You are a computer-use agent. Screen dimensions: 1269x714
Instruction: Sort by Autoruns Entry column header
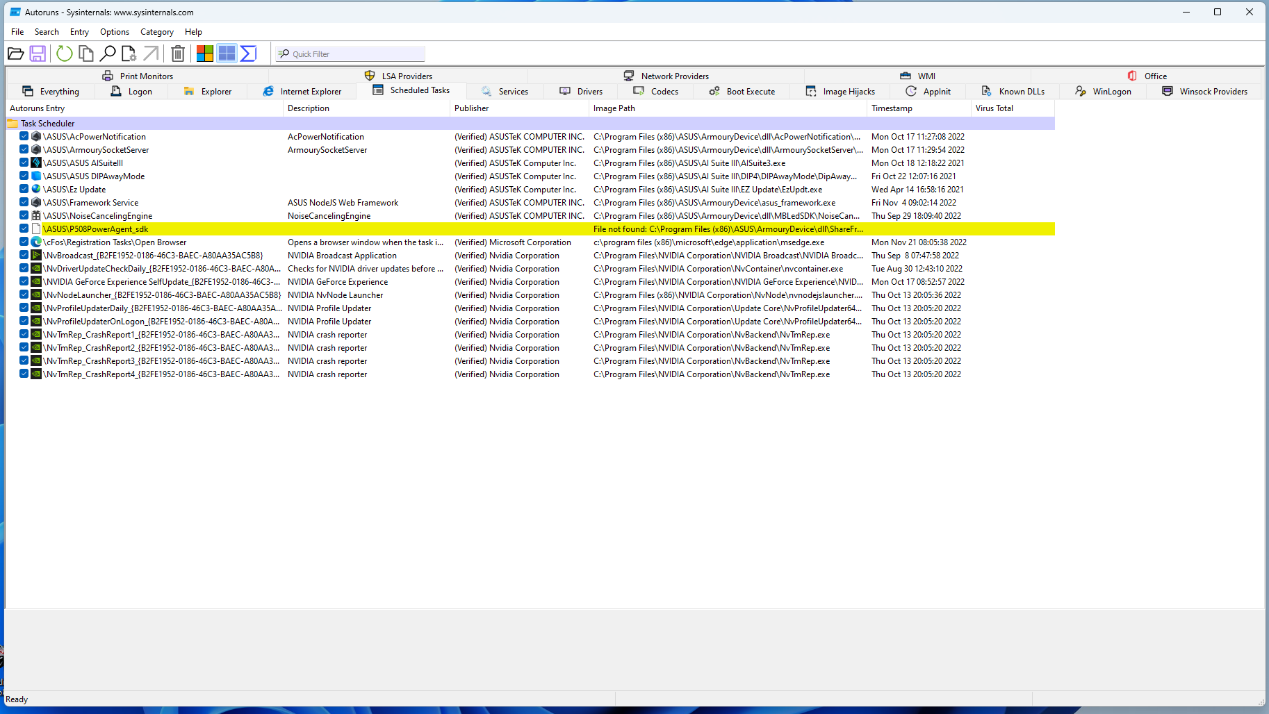pyautogui.click(x=145, y=108)
